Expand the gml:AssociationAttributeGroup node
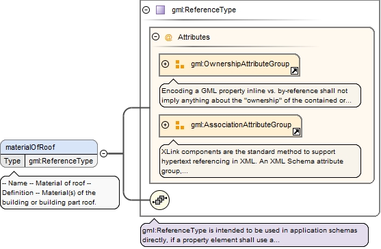 [x=166, y=125]
